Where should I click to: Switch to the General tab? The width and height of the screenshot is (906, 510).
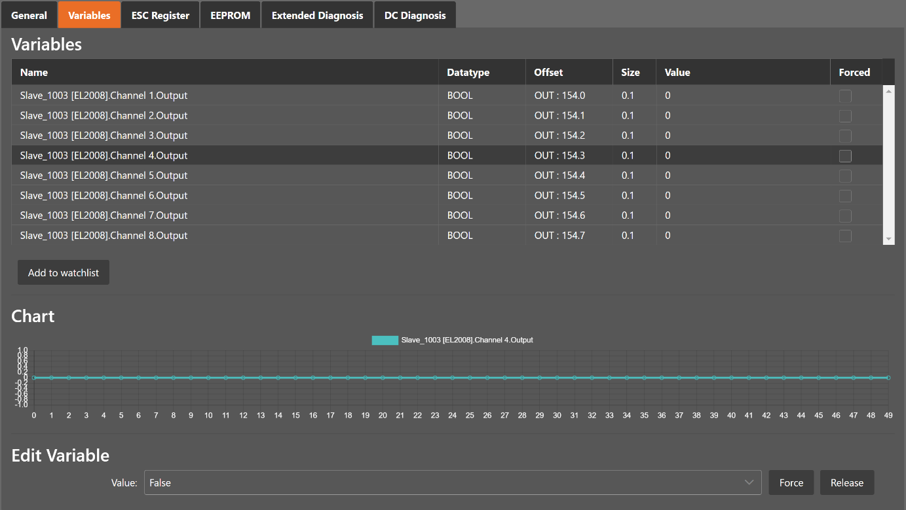click(x=29, y=15)
